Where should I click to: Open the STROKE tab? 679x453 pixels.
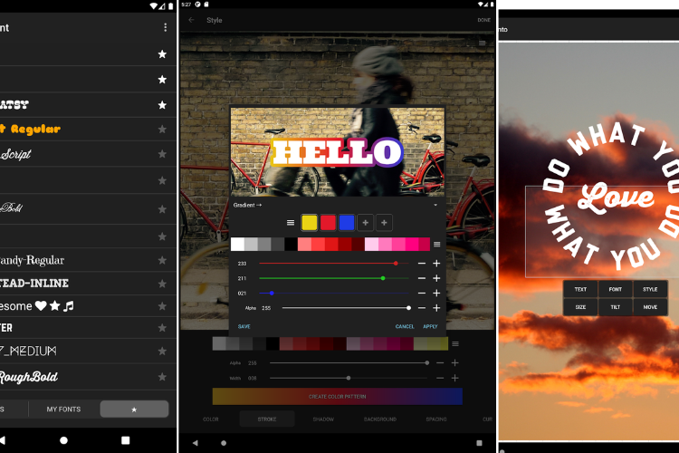pos(267,419)
